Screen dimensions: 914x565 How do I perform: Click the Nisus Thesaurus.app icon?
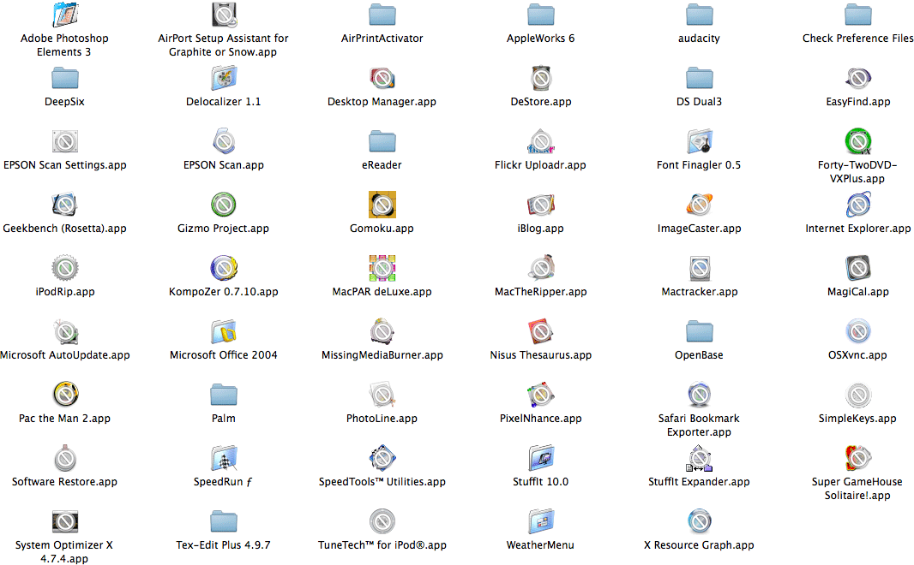click(541, 331)
